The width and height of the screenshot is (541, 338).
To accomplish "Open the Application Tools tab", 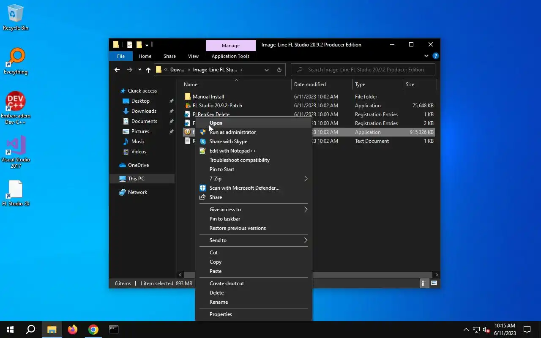I will pos(230,56).
